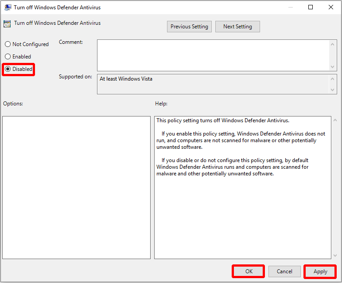Click the Comment box scroll down arrow
342x283 pixels.
(332, 67)
